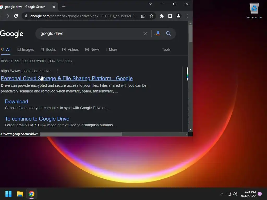Submit search with magnifier icon
Image resolution: width=267 pixels, height=200 pixels.
(168, 34)
